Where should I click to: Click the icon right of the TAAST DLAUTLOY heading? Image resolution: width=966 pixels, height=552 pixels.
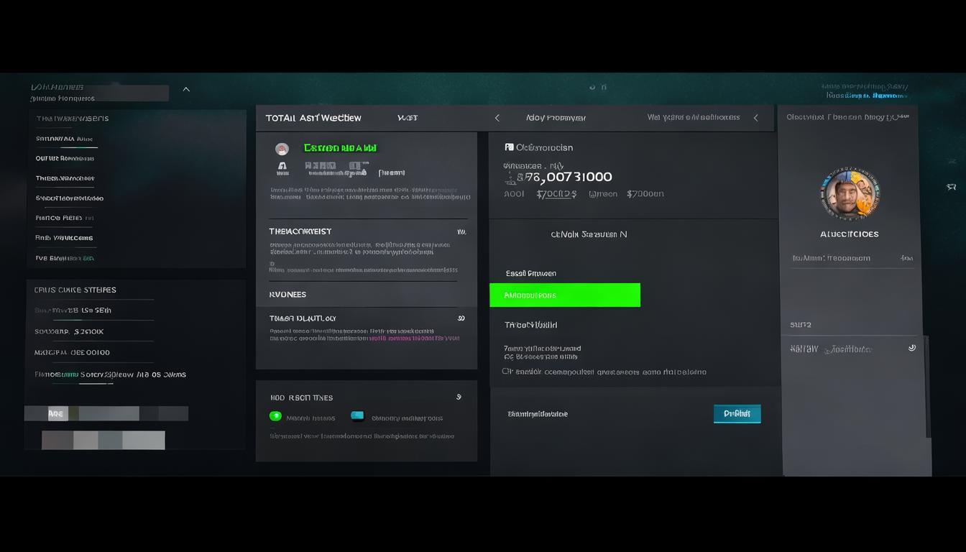[461, 318]
